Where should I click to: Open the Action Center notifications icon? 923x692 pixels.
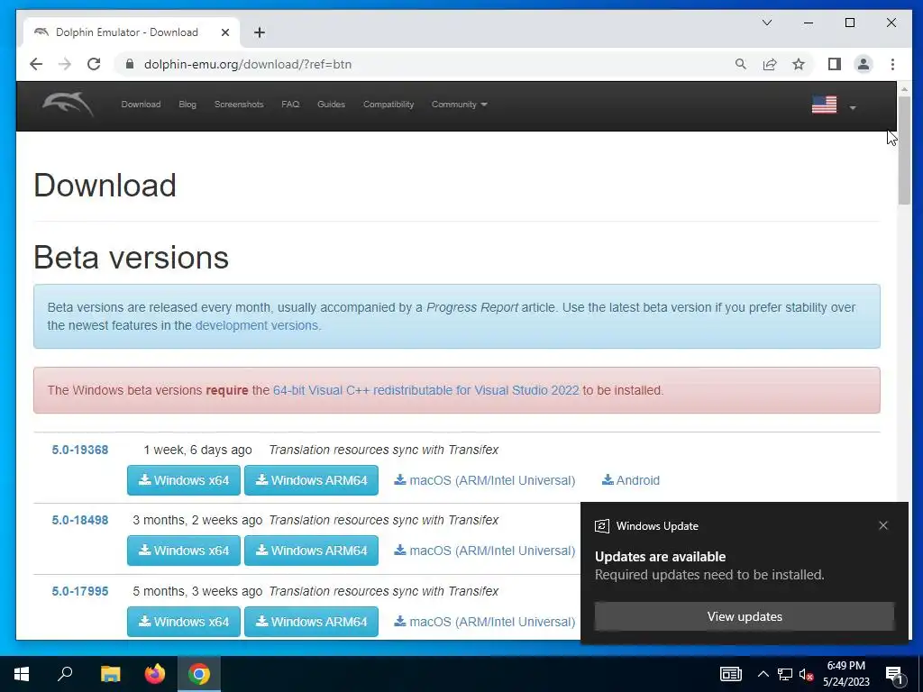pos(894,674)
